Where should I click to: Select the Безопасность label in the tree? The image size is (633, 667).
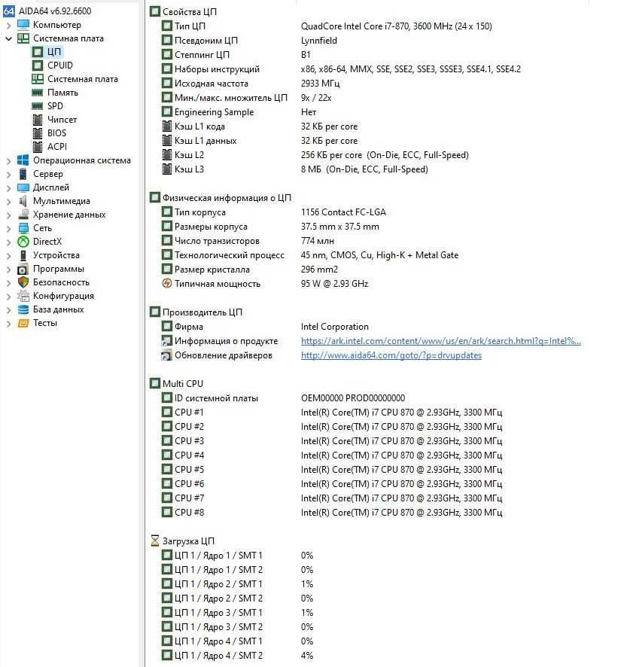pos(61,282)
